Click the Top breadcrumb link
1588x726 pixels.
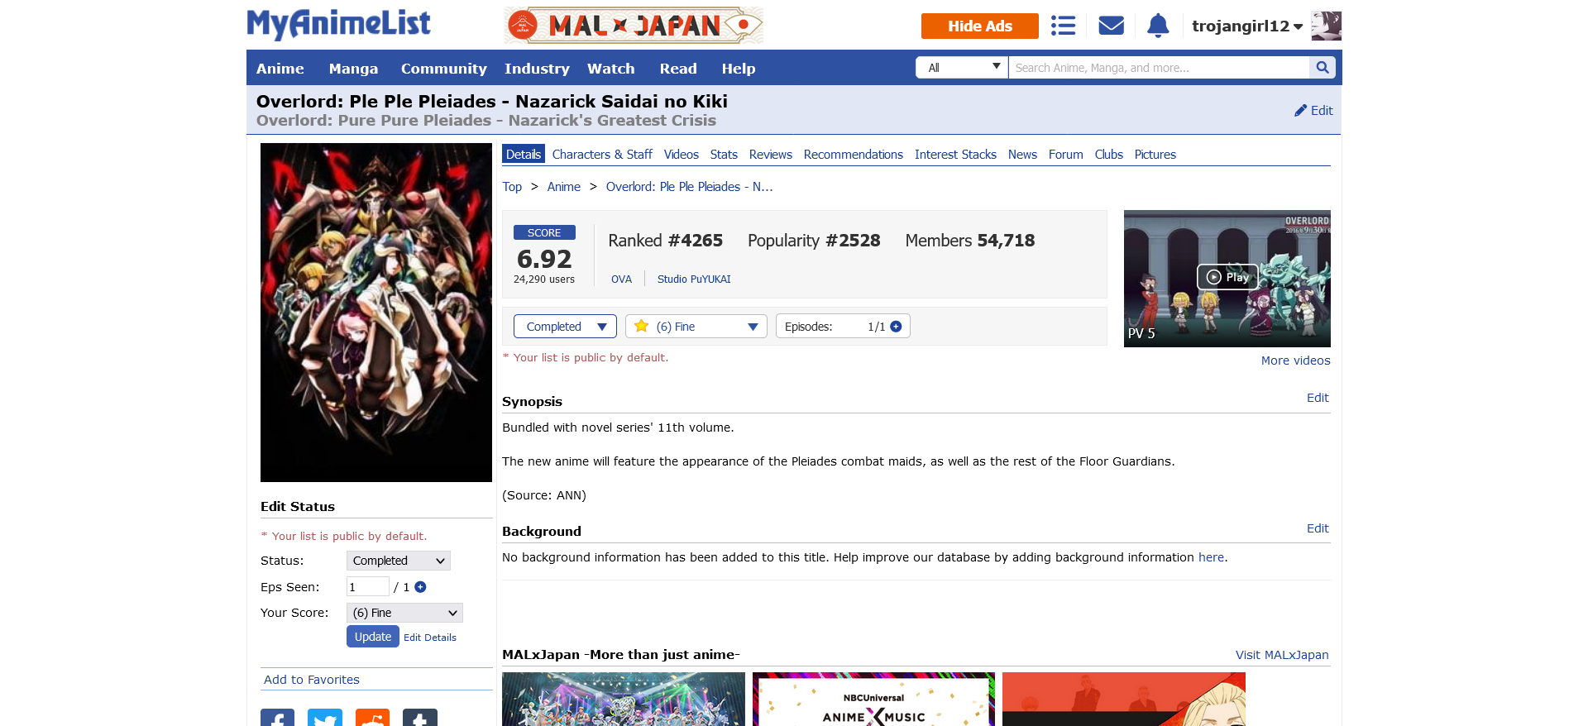tap(512, 187)
